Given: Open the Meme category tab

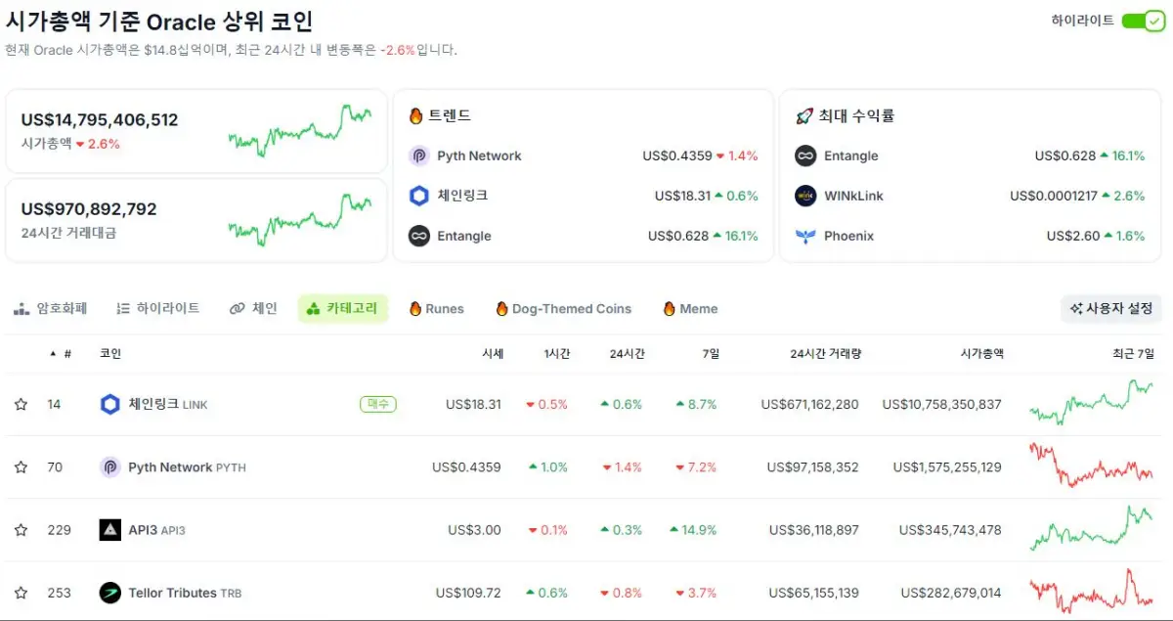Looking at the screenshot, I should coord(689,308).
